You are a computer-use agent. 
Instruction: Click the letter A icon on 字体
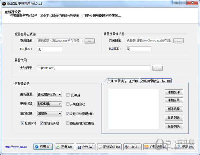point(127,147)
